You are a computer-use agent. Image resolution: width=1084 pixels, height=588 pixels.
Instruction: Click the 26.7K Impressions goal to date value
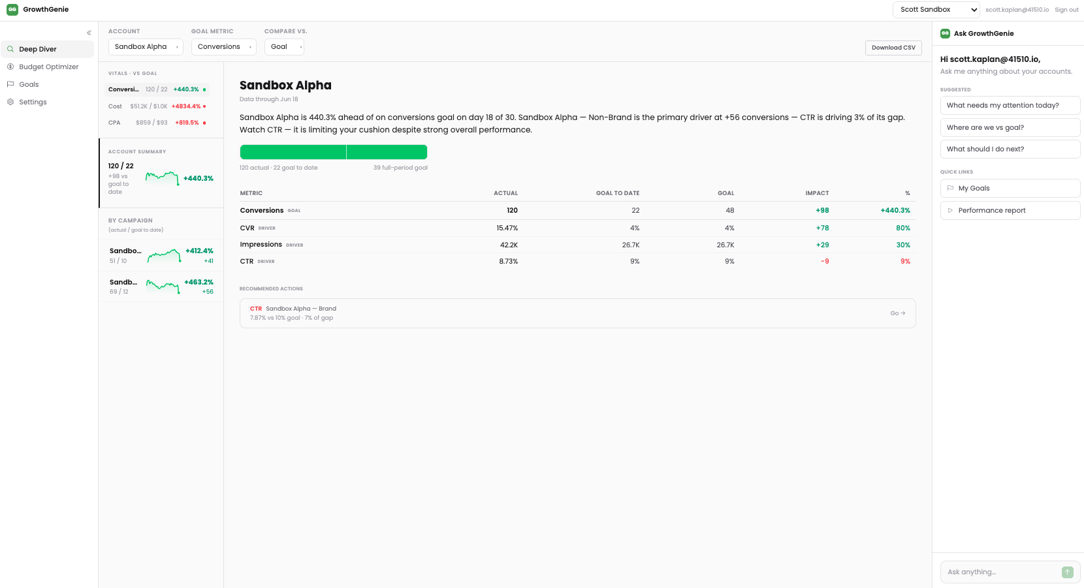631,245
